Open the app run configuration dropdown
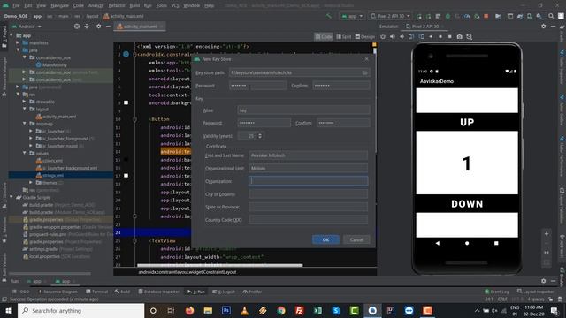 352,16
